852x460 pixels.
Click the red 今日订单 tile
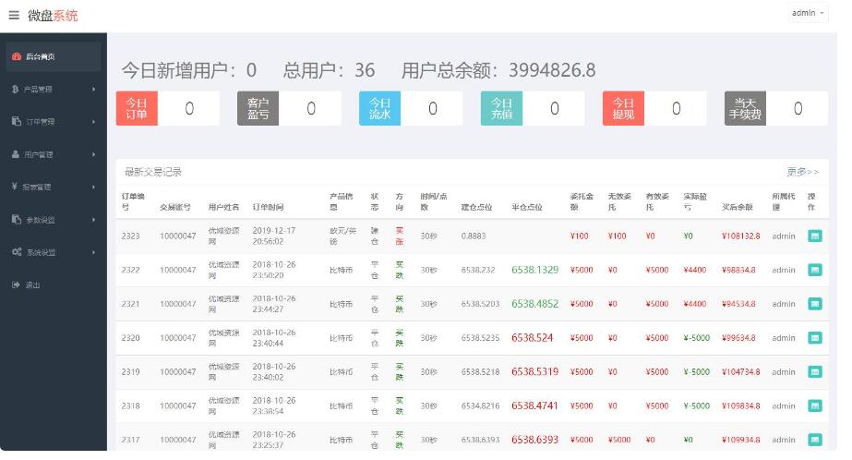[x=137, y=108]
